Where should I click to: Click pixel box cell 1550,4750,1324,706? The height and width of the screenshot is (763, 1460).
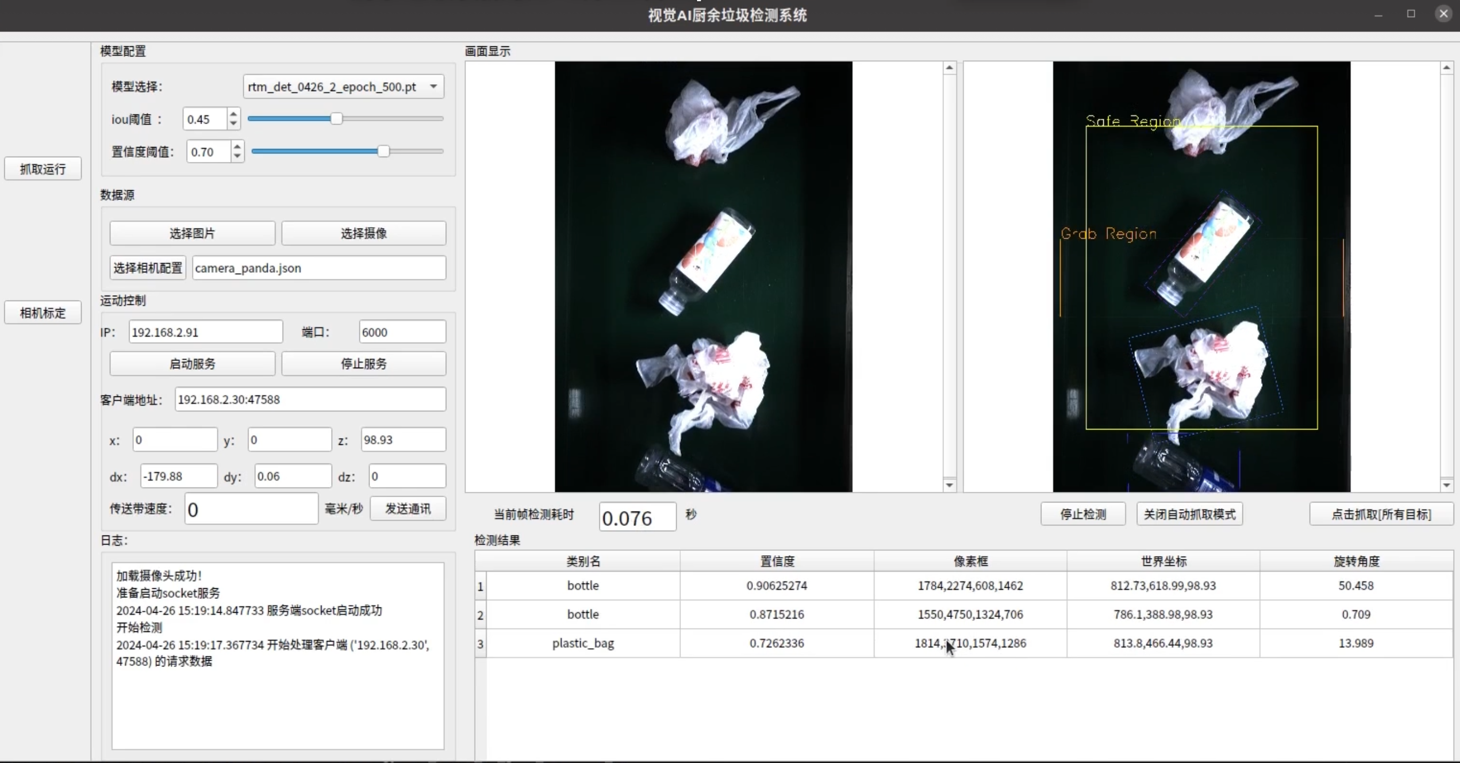click(x=970, y=614)
